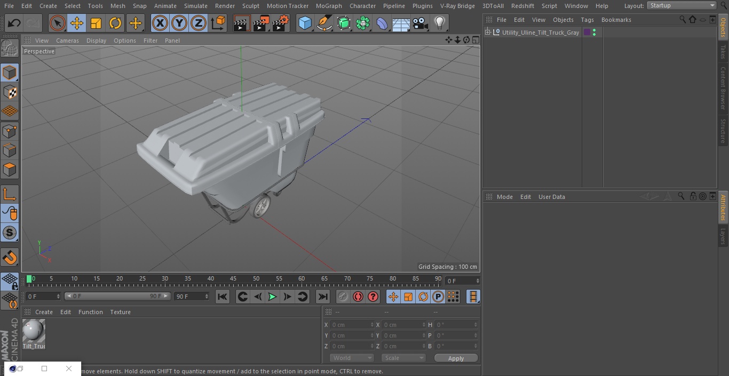Add a Light object
Viewport: 729px width, 376px height.
point(439,23)
